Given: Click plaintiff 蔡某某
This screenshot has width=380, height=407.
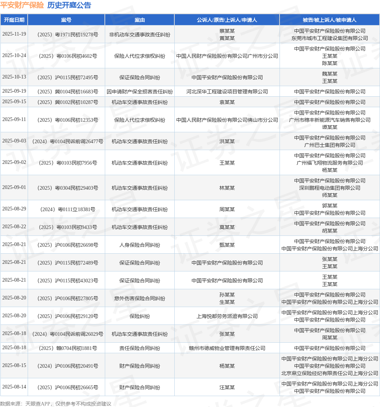Looking at the screenshot, I should (227, 31).
